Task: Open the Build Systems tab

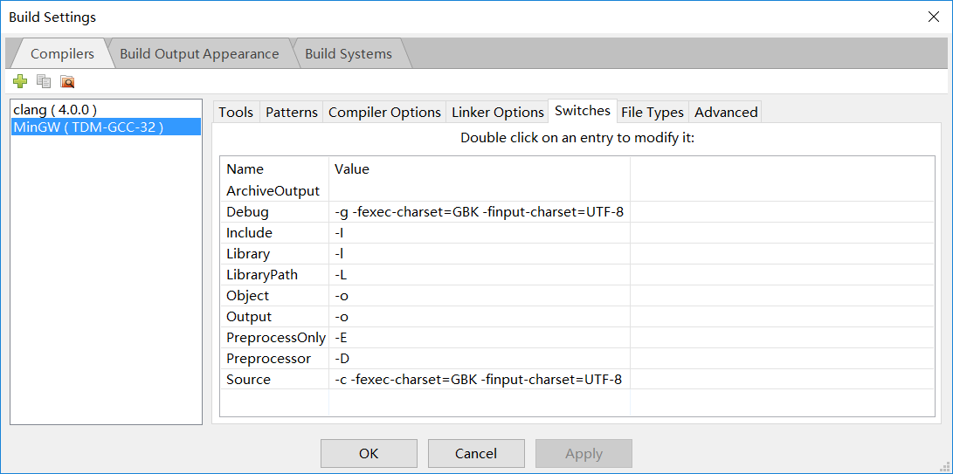Action: coord(348,54)
